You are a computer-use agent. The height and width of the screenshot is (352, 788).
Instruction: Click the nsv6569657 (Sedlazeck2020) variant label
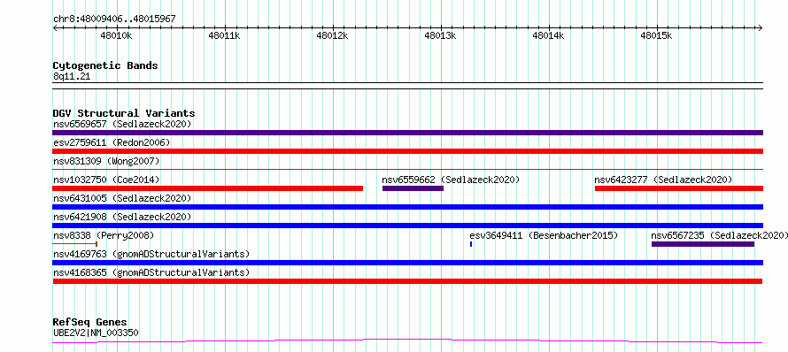click(122, 124)
